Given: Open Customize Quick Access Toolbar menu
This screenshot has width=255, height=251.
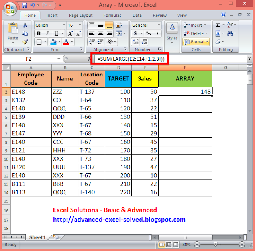Looking at the screenshot, I should pos(60,5).
